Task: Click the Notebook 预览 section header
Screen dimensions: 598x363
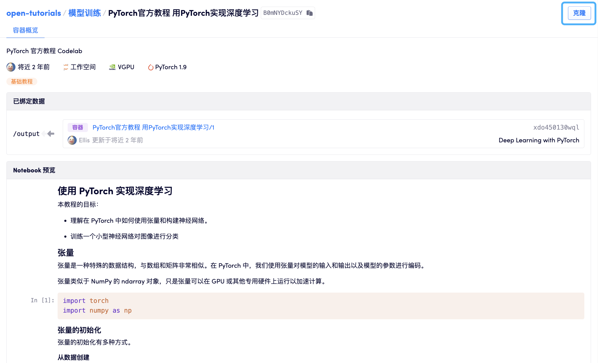Action: click(34, 170)
